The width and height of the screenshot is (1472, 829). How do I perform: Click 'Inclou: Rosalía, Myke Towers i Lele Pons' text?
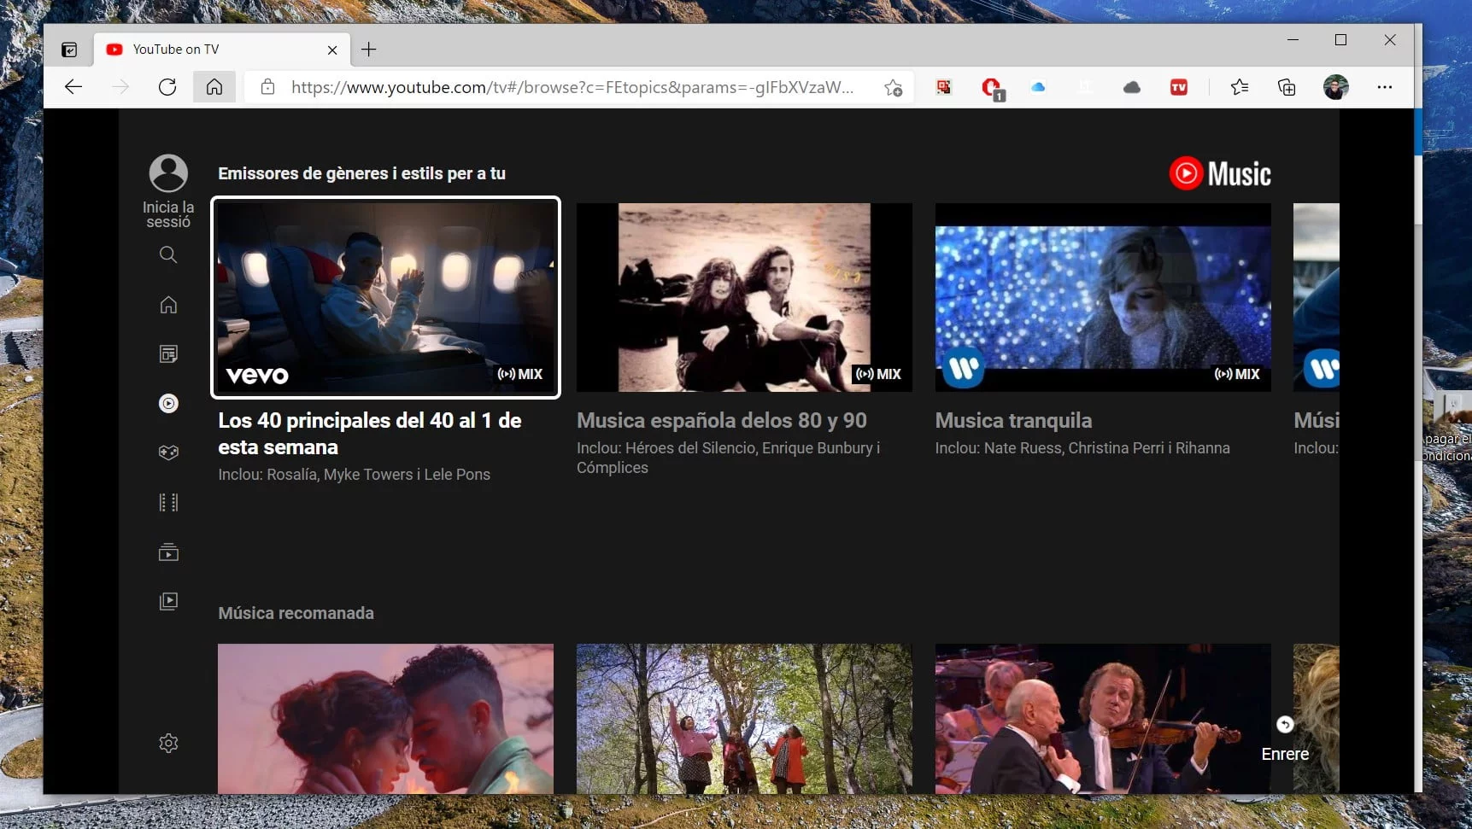354,474
